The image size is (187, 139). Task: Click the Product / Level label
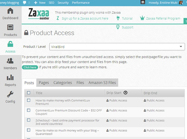[34, 47]
